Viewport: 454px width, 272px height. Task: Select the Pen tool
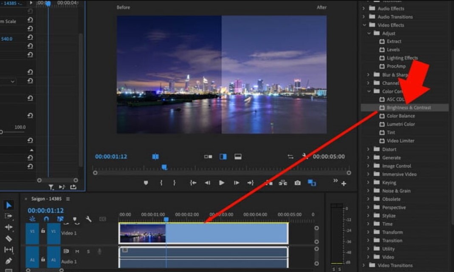(x=8, y=261)
